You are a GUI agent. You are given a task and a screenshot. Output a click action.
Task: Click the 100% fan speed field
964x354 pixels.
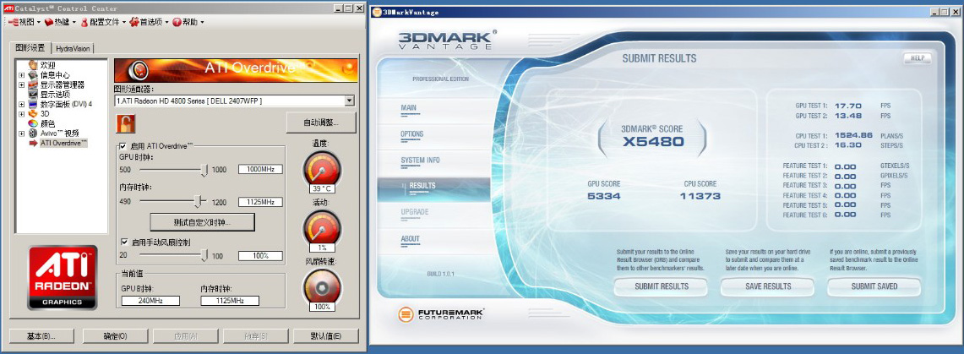[261, 256]
